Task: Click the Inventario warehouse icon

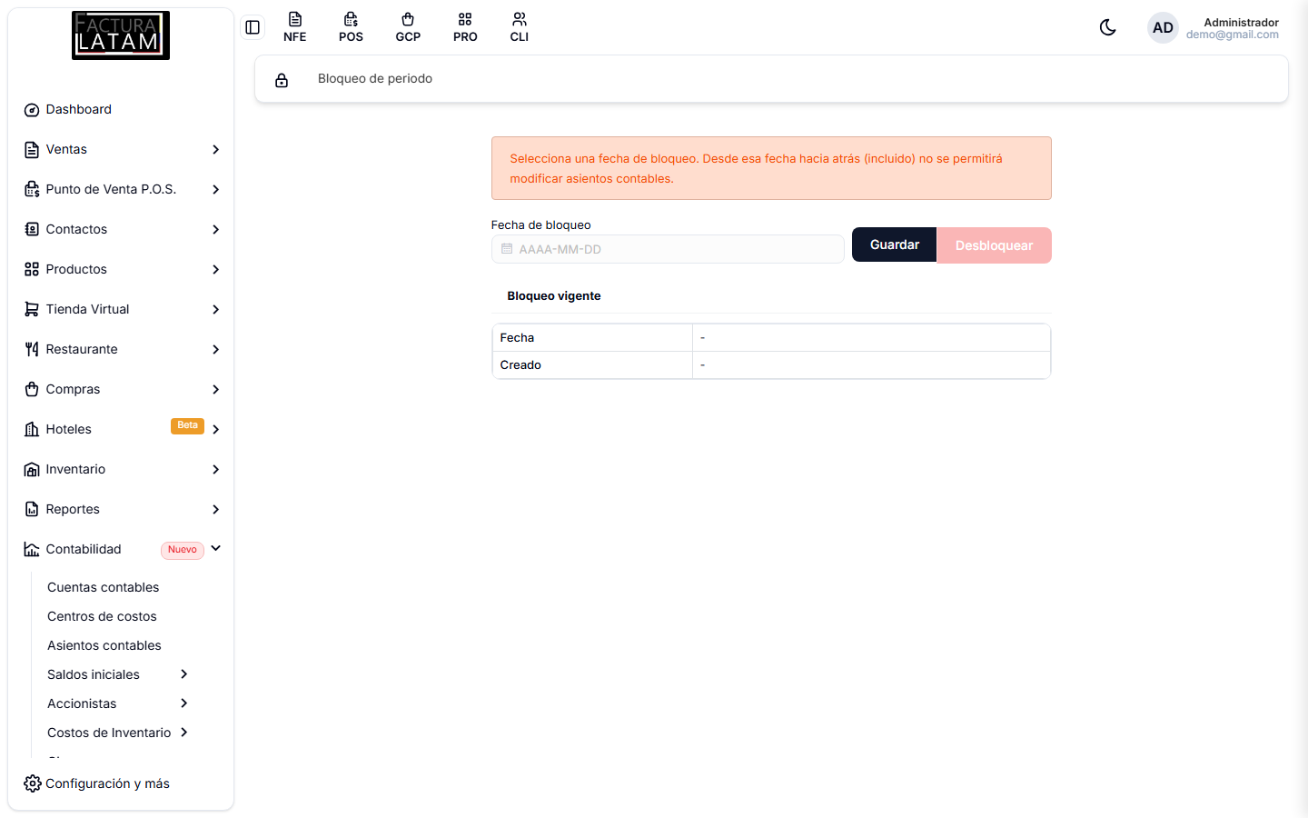Action: coord(32,470)
